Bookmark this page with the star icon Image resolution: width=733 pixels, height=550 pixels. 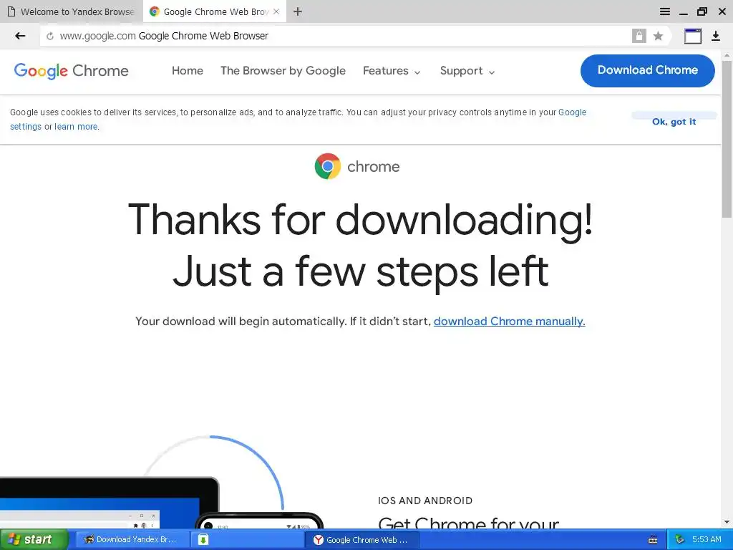(658, 36)
